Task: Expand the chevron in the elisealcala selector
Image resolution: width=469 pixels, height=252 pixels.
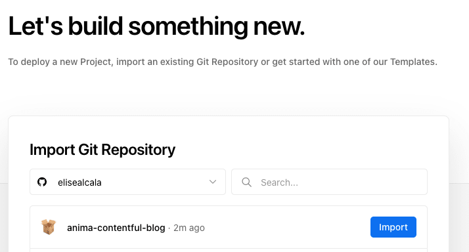Action: (x=213, y=182)
